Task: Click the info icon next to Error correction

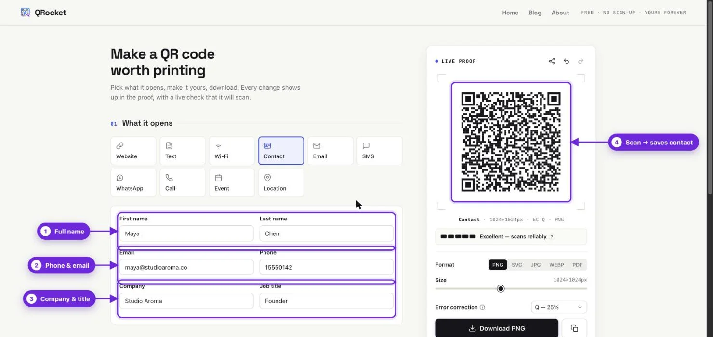Action: coord(483,307)
